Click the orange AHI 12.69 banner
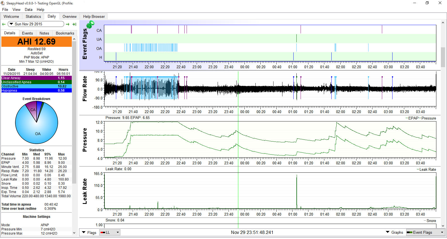 pyautogui.click(x=37, y=42)
